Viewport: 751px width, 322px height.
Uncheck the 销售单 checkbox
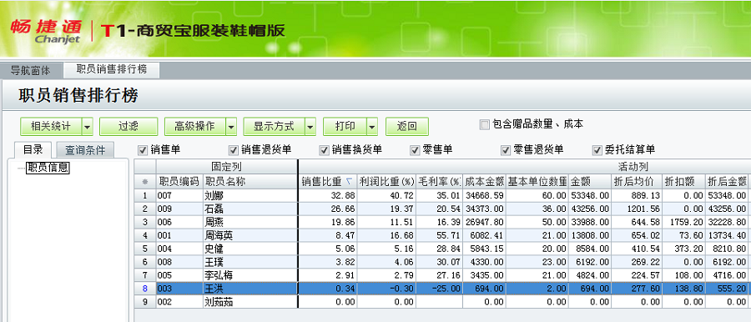143,150
